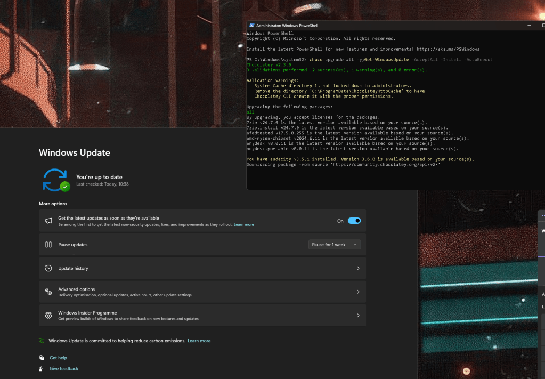
Task: Click the Windows Insider Programme icon
Action: pos(48,316)
